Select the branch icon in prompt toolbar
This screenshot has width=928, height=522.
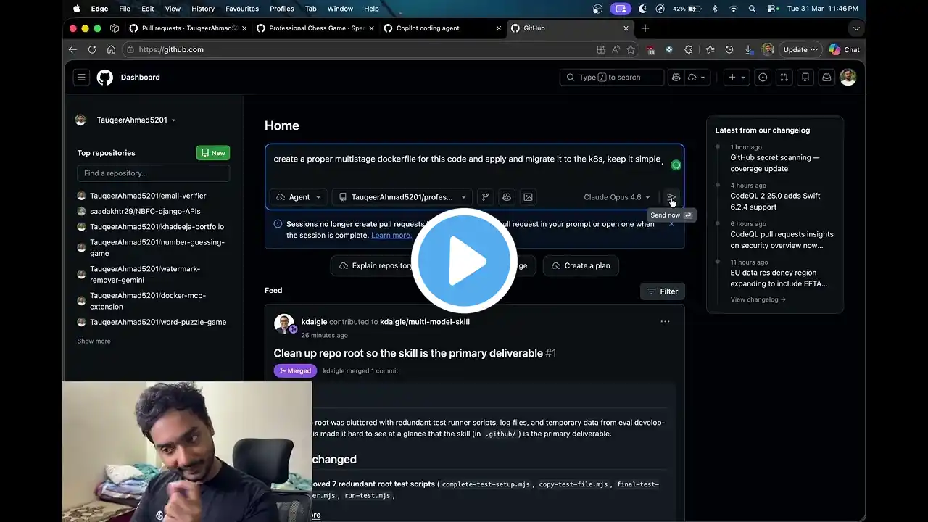(x=485, y=197)
